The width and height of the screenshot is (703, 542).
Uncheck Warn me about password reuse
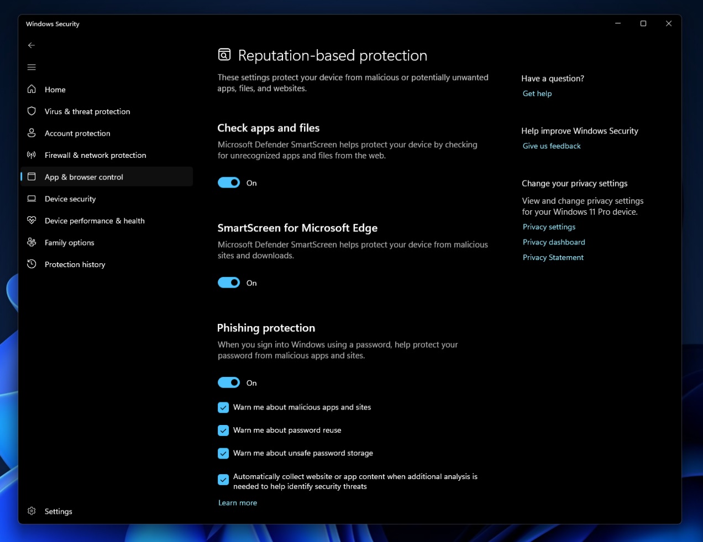[223, 430]
